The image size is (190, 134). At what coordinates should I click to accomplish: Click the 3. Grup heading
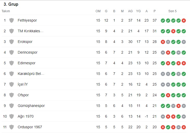coord(11,4)
